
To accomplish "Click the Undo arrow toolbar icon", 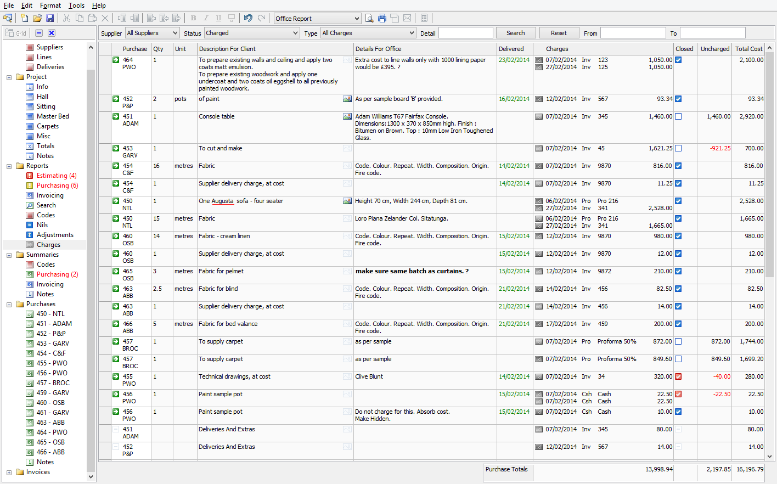I will [248, 18].
